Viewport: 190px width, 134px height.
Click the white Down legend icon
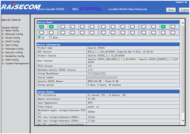pyautogui.click(x=50, y=37)
